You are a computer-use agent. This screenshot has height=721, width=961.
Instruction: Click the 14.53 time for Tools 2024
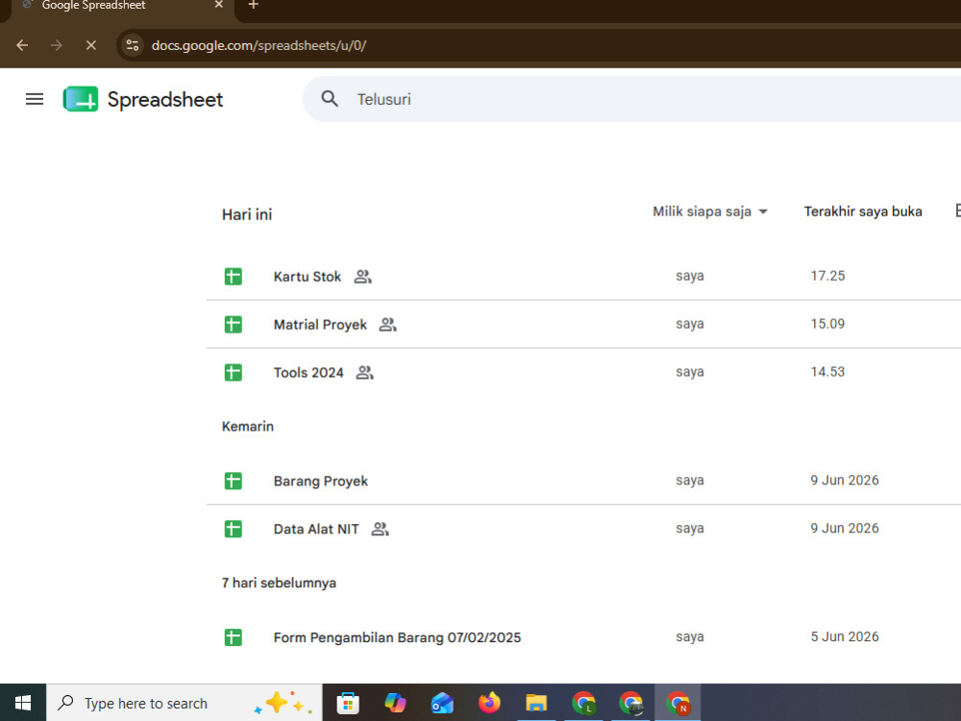[x=827, y=371]
